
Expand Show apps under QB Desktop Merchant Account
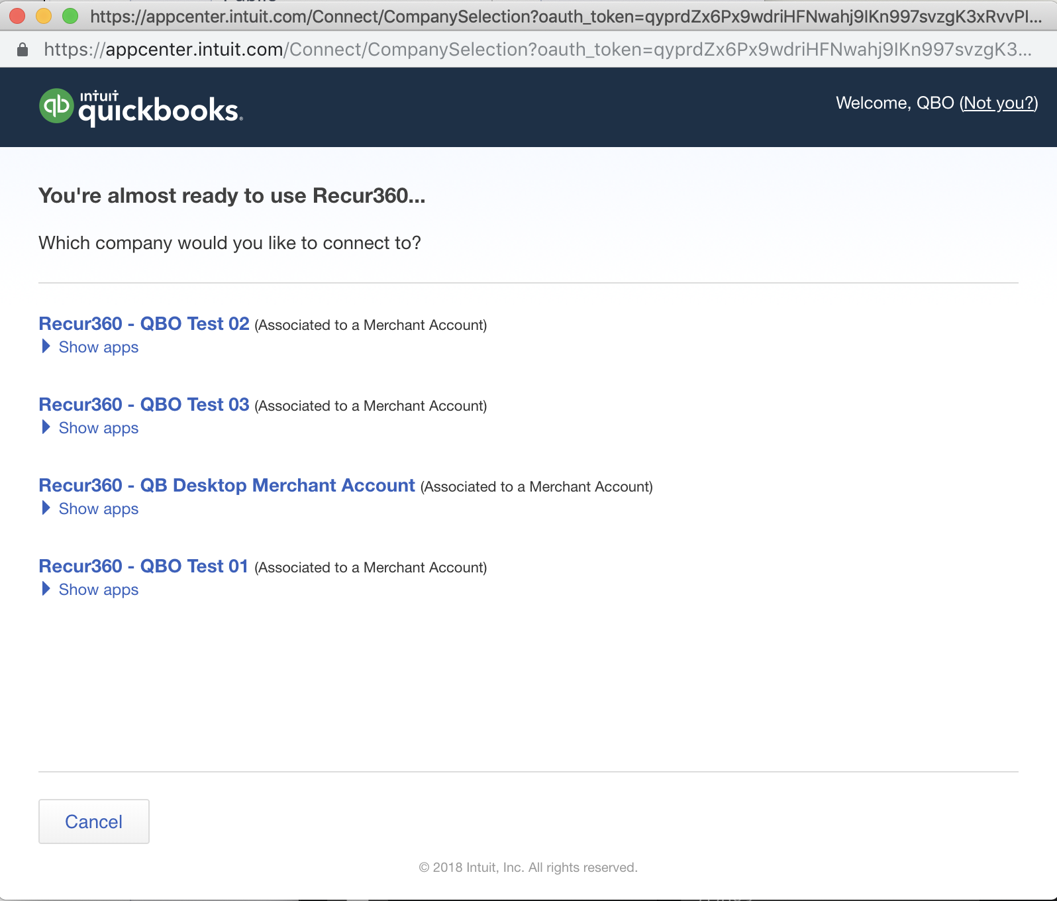[90, 509]
